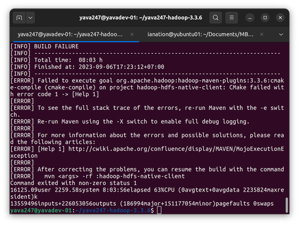Click 'Command exited with non-zero status 1'
The width and height of the screenshot is (299, 225).
tap(74, 183)
